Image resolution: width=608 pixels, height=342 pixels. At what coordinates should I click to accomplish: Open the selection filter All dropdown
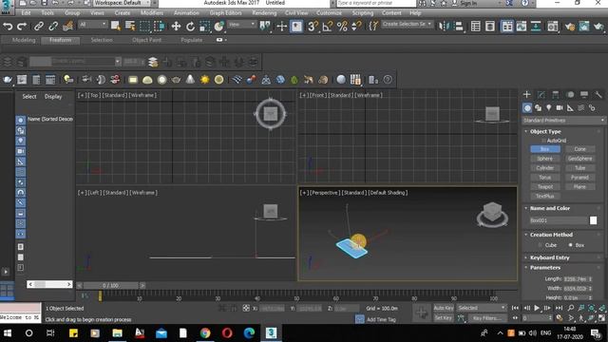pos(93,25)
